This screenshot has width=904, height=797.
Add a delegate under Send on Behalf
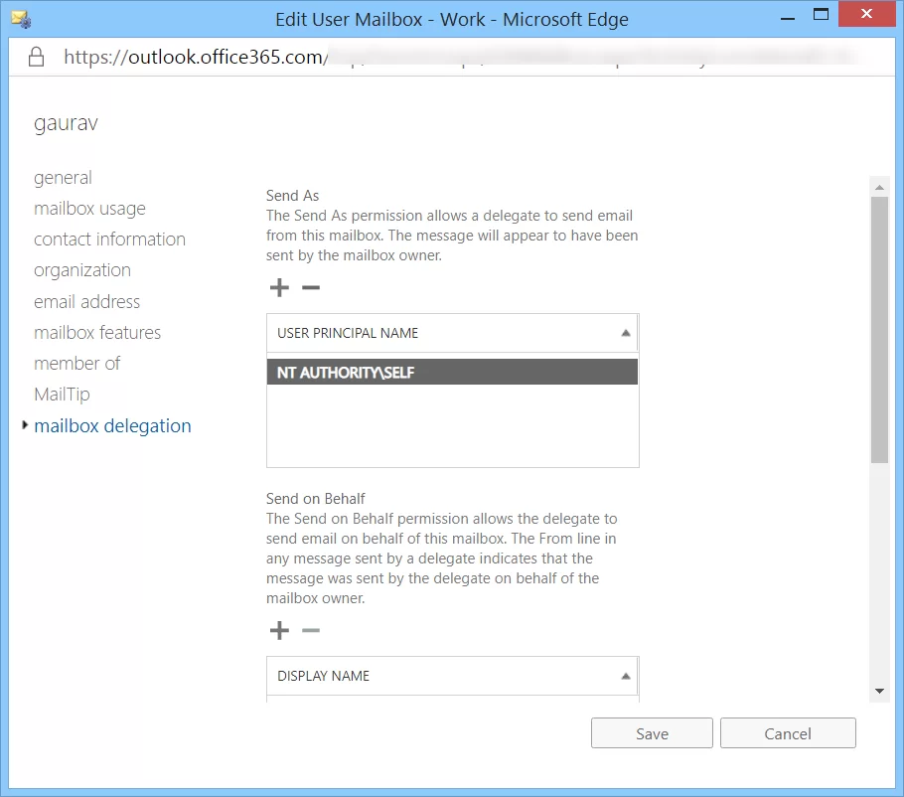tap(279, 631)
